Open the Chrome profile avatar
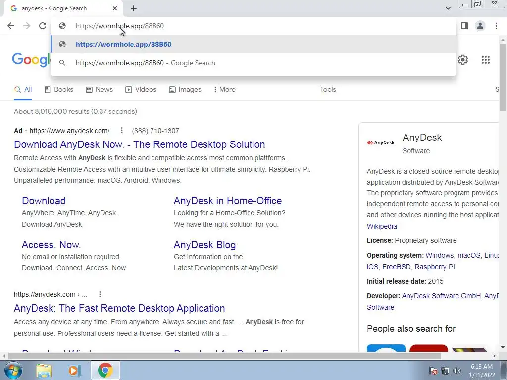This screenshot has width=507, height=380. [480, 26]
